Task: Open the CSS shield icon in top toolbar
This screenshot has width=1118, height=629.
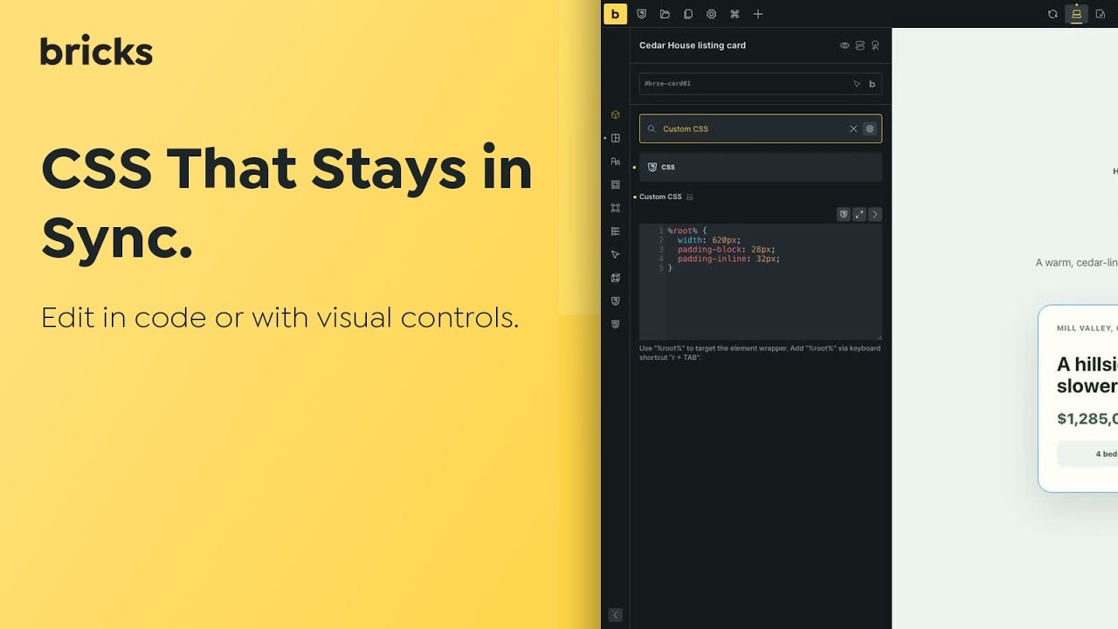Action: pos(642,14)
